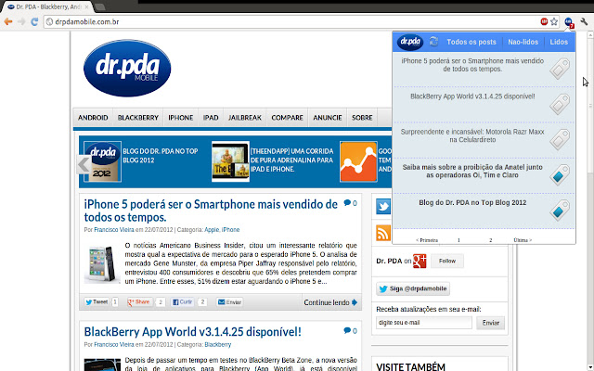Click iPhone 5 article comment bubble icon
The width and height of the screenshot is (594, 371).
pos(347,203)
